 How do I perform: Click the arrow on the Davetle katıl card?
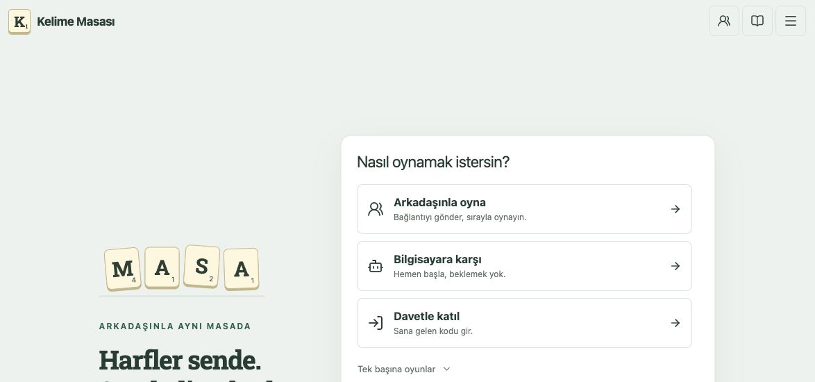point(675,323)
